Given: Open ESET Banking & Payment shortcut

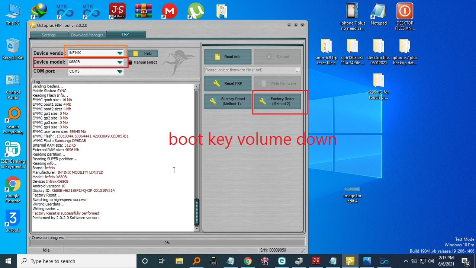Looking at the screenshot, I should [x=13, y=155].
